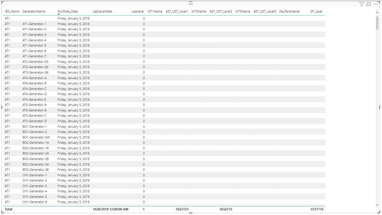The height and width of the screenshot is (215, 382).
Task: Select BO2-Generator-1B cell
Action: (36, 148)
